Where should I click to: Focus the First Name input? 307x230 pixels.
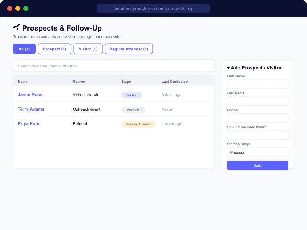click(x=257, y=84)
